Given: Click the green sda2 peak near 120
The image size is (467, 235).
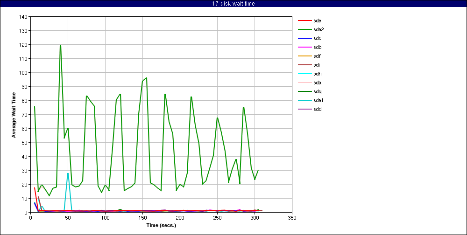Looking at the screenshot, I should [x=60, y=45].
